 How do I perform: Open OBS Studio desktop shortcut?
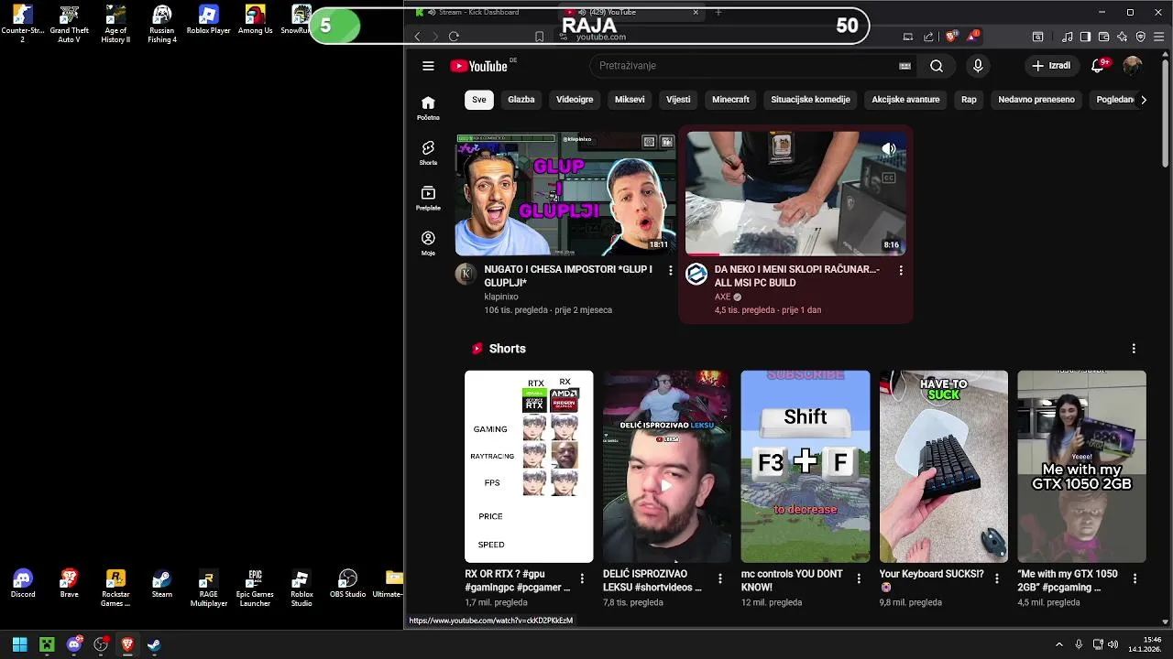click(347, 584)
